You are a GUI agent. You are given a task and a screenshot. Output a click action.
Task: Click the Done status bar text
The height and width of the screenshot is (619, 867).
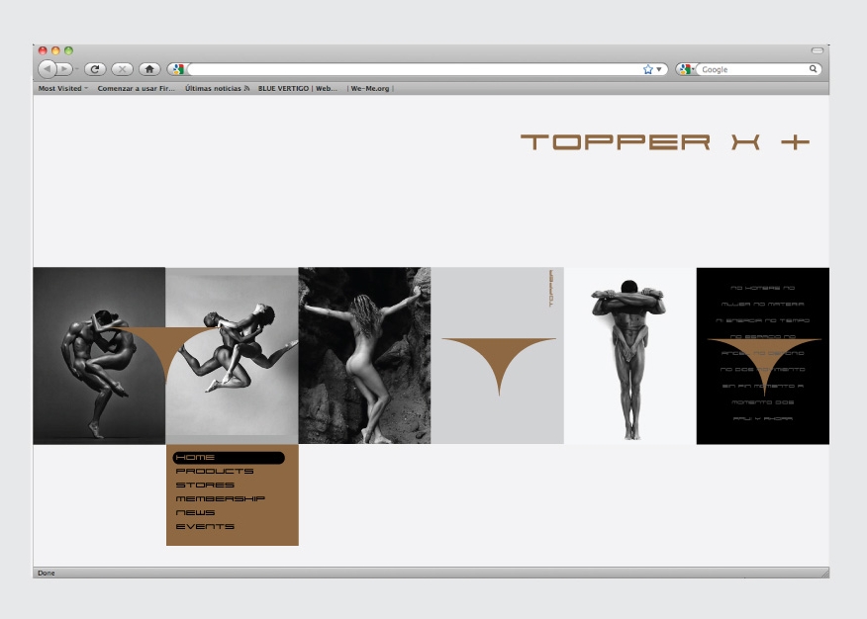tap(47, 574)
